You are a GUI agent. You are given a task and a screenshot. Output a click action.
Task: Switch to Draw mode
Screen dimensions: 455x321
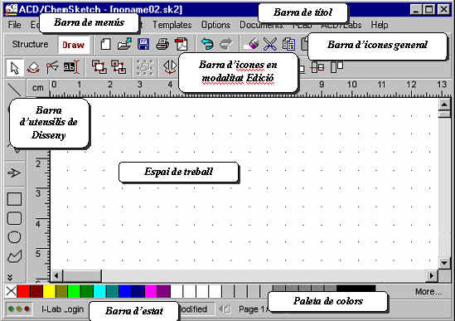coord(74,45)
